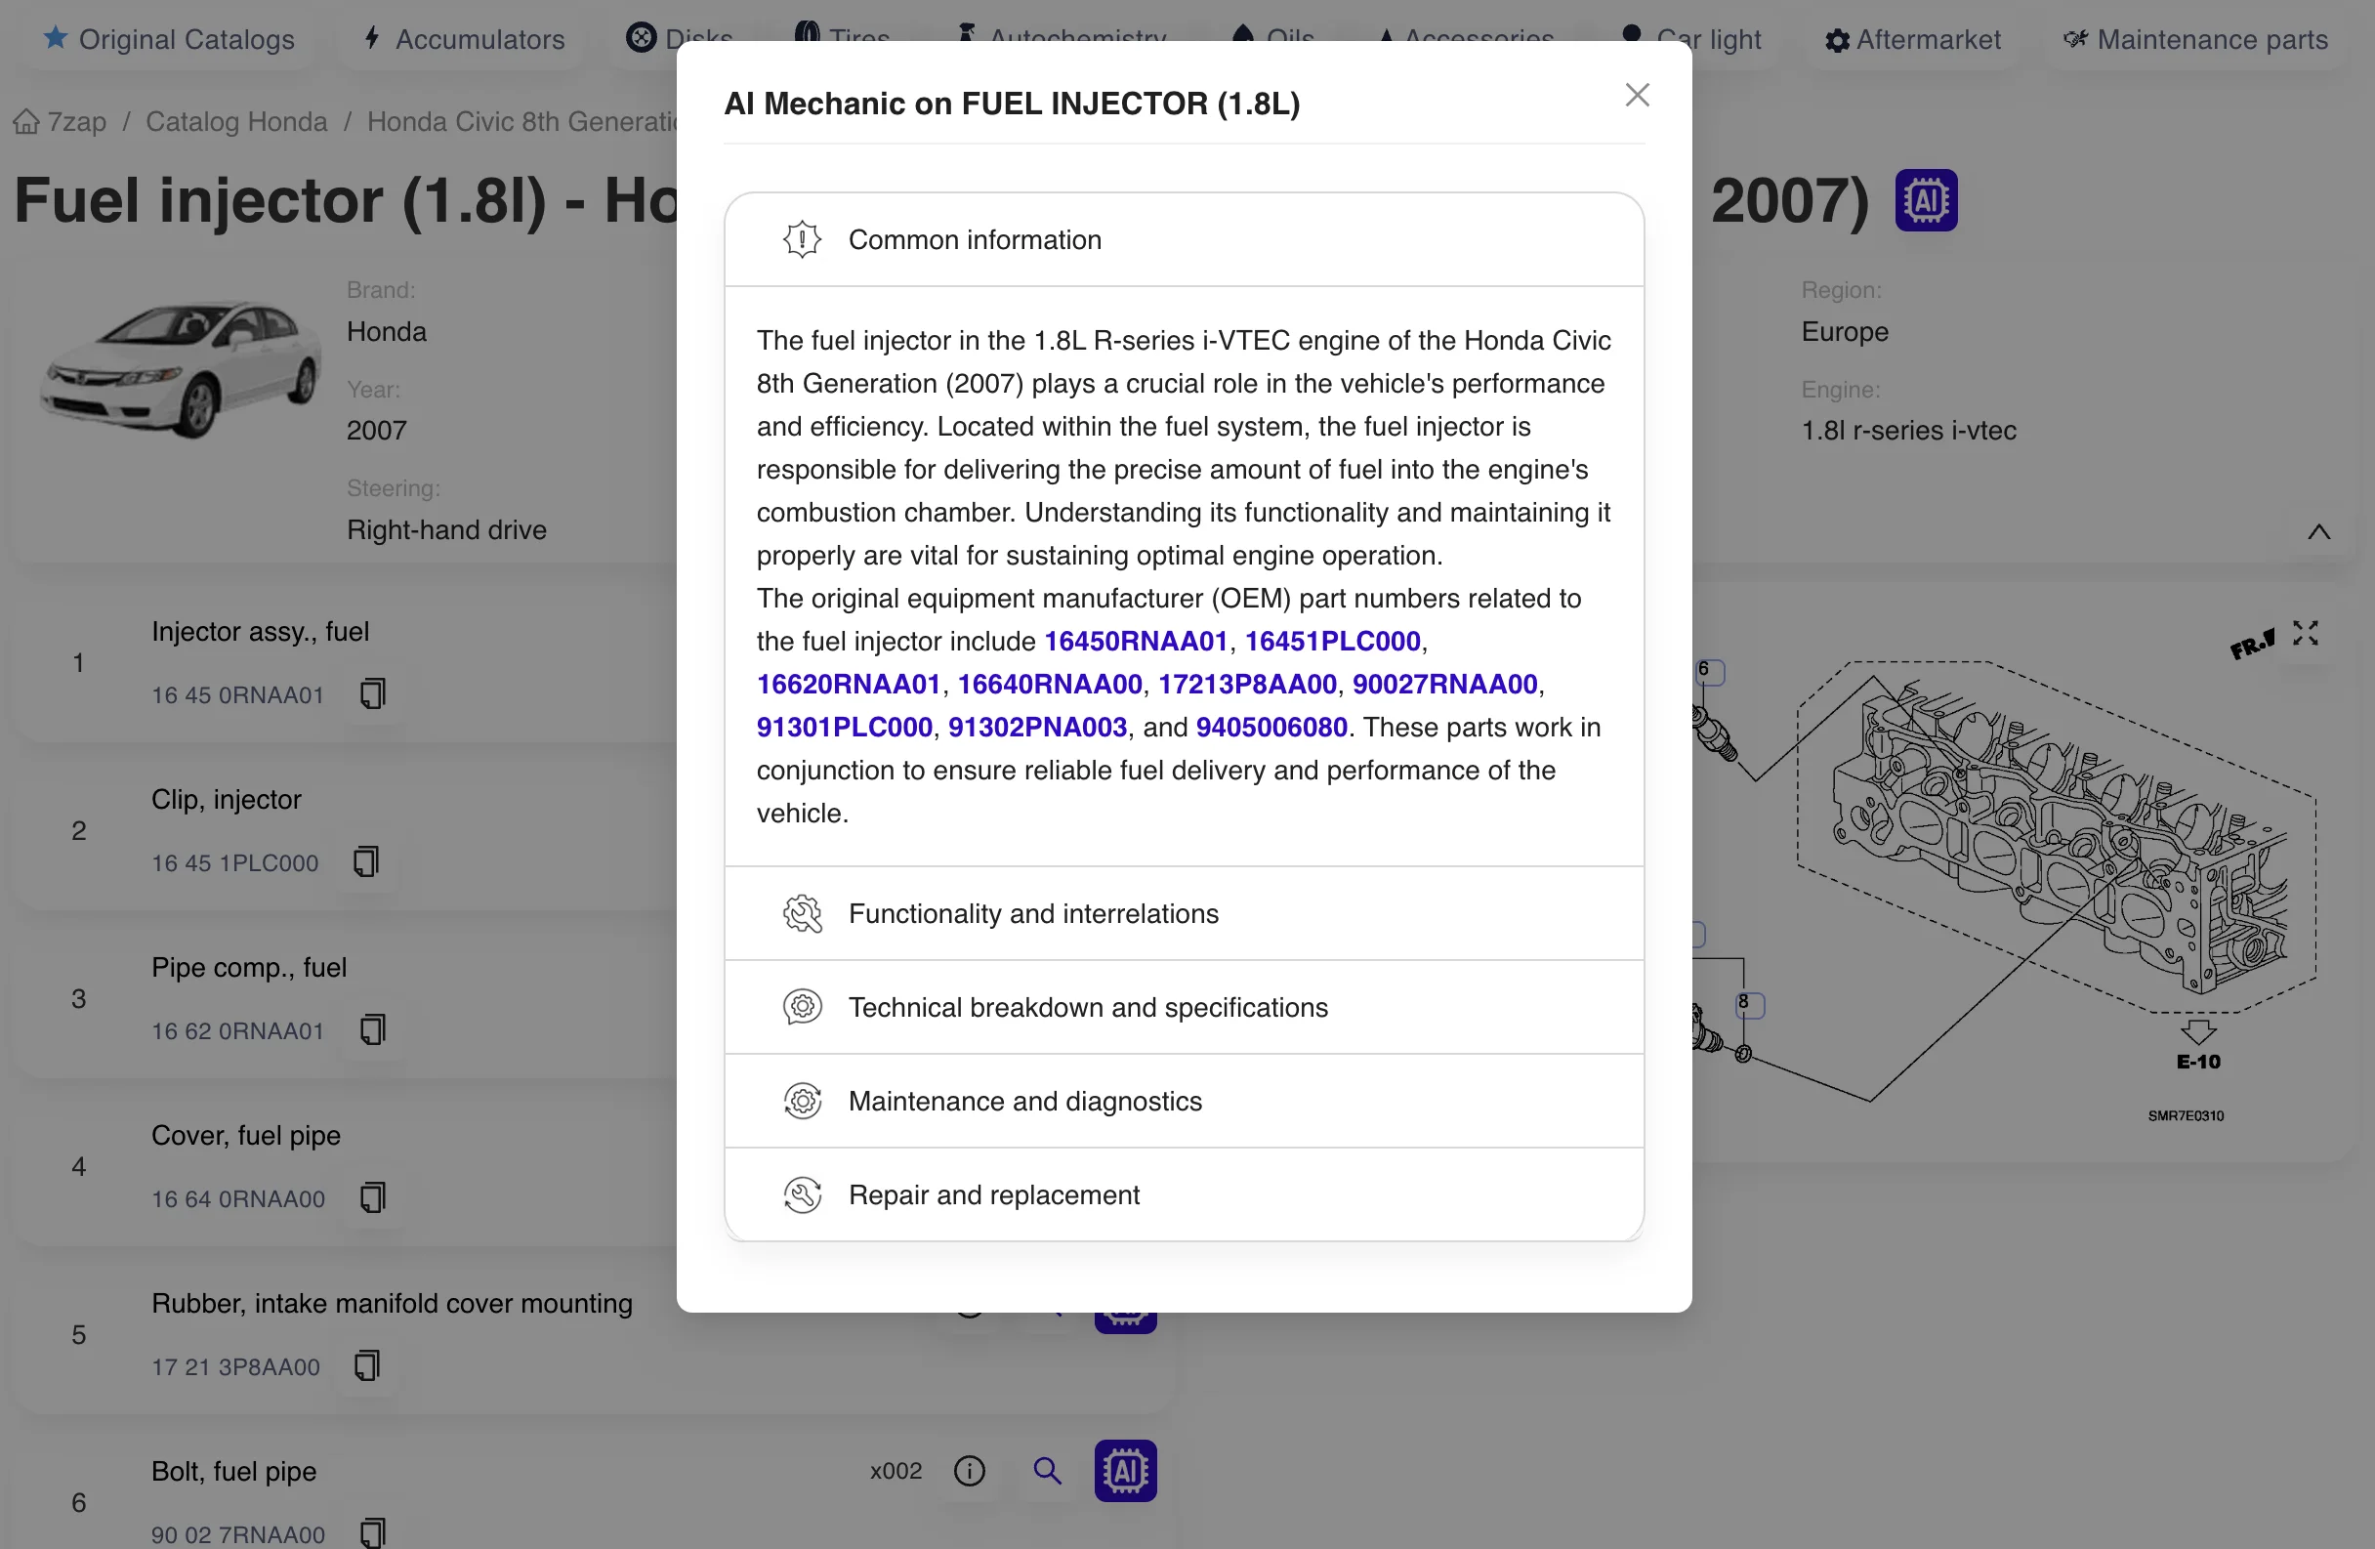Copy part number 16 62 0RNAA01

click(372, 1029)
